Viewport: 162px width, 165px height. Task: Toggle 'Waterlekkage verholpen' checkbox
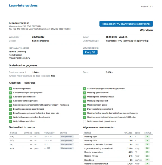pos(10,121)
